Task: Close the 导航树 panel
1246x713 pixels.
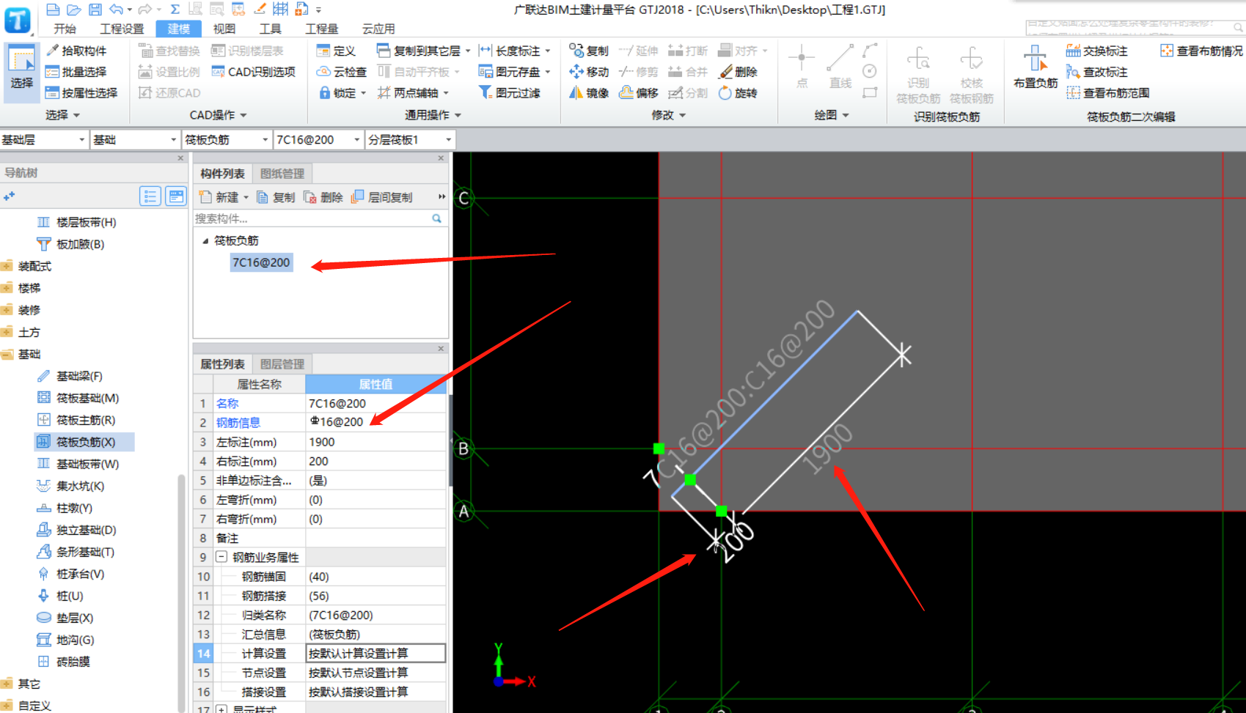Action: [180, 158]
